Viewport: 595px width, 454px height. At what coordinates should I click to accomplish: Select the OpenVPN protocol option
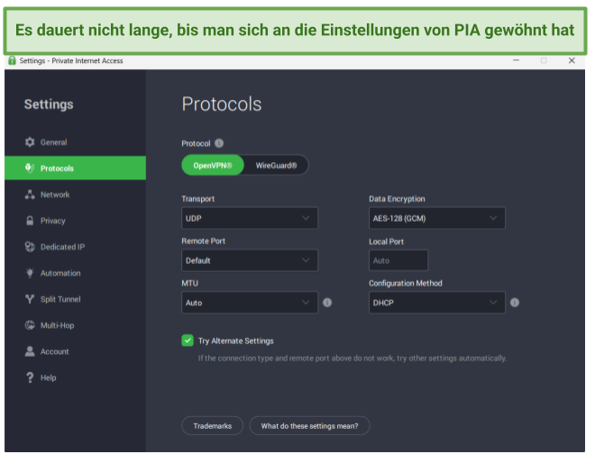point(213,165)
